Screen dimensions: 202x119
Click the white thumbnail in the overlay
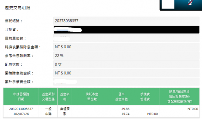pyautogui.click(x=168, y=4)
